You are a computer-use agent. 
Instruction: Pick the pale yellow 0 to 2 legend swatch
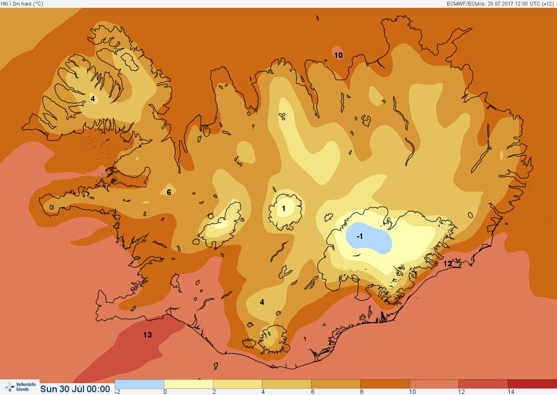click(x=189, y=384)
